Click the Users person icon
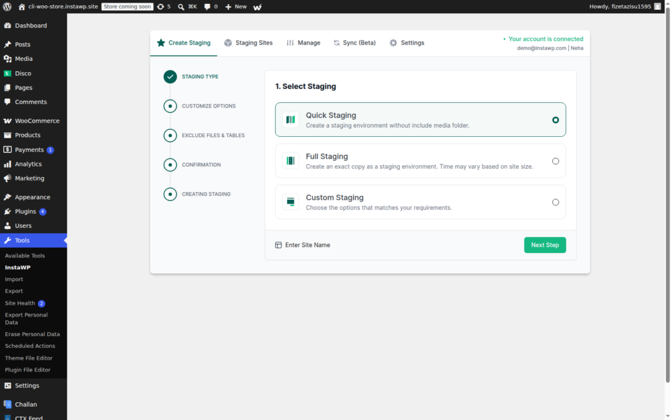The height and width of the screenshot is (420, 671). (x=7, y=226)
